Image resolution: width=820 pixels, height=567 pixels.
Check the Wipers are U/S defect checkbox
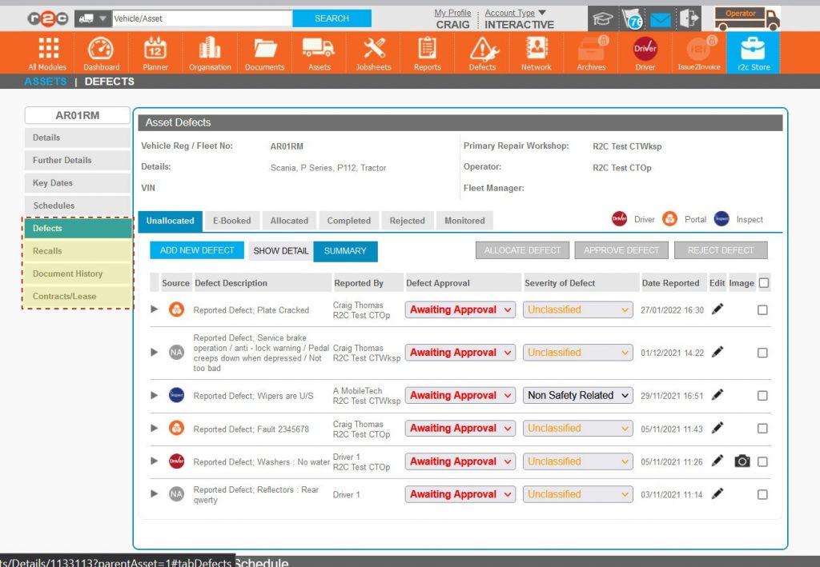[x=762, y=396]
